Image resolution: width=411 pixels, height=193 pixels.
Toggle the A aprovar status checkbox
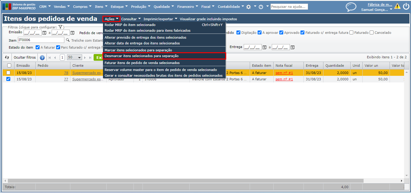(x=260, y=33)
